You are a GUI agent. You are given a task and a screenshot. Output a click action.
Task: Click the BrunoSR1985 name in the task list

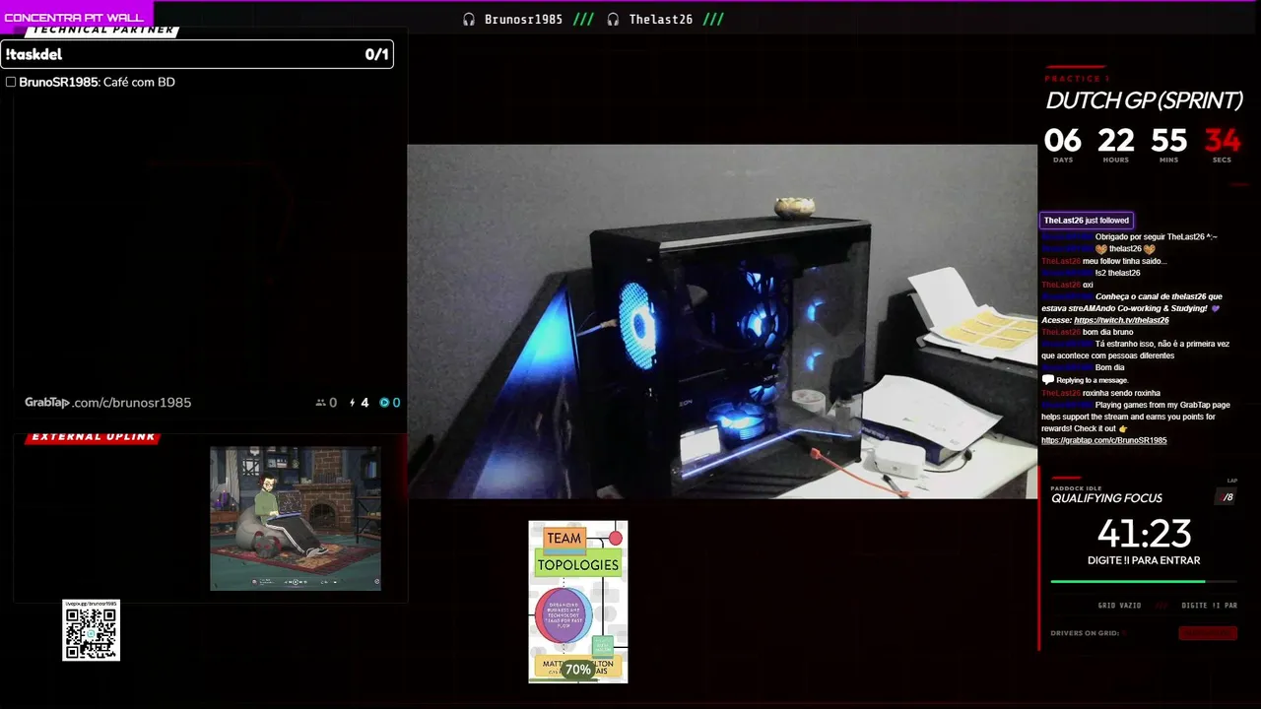pos(58,82)
